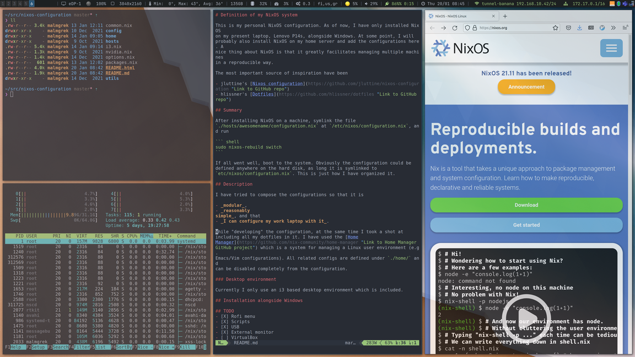
Task: Reload the nixos.org page
Action: click(x=455, y=28)
